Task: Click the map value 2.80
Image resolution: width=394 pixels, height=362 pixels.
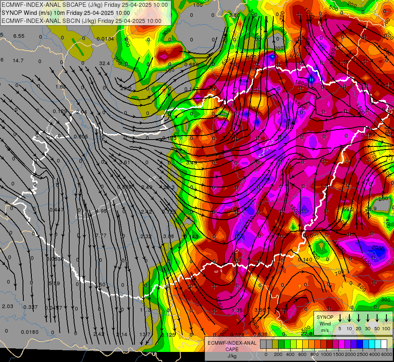Action: pyautogui.click(x=235, y=15)
